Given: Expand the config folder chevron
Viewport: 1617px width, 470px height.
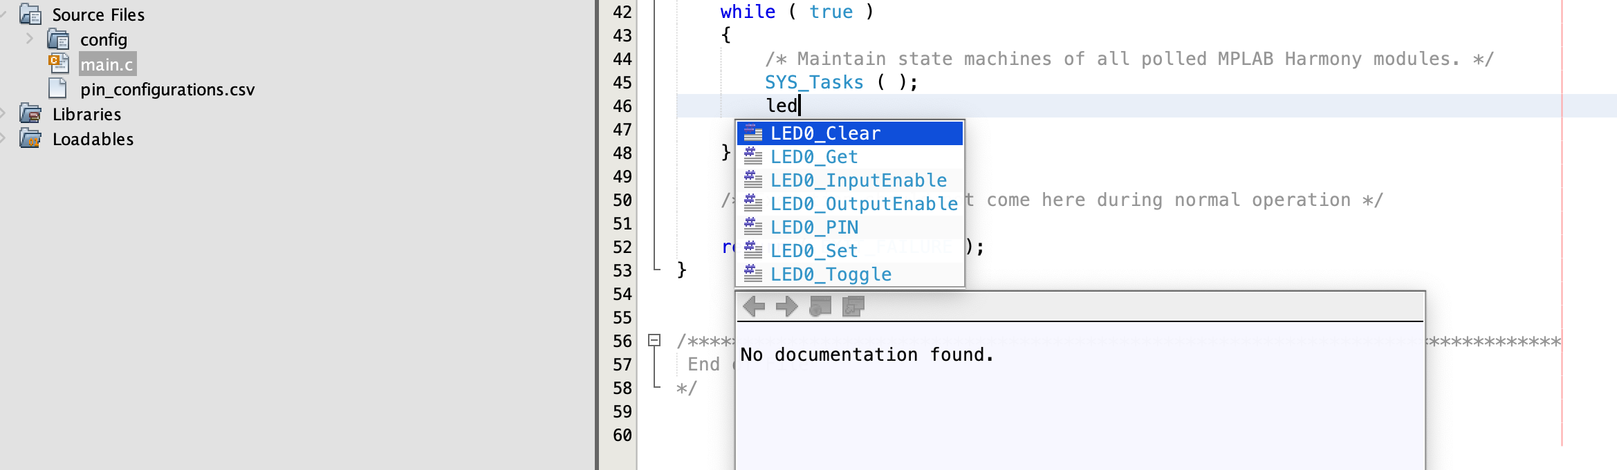Looking at the screenshot, I should tap(29, 39).
